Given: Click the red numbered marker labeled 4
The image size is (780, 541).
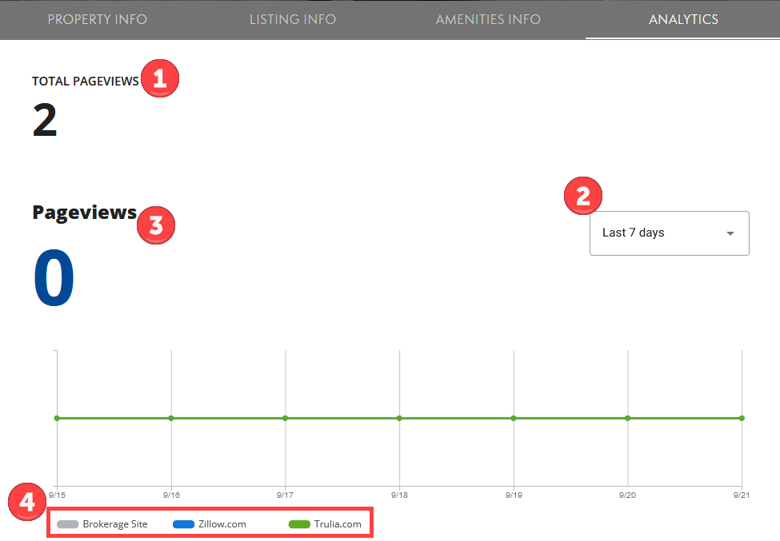Looking at the screenshot, I should (26, 502).
